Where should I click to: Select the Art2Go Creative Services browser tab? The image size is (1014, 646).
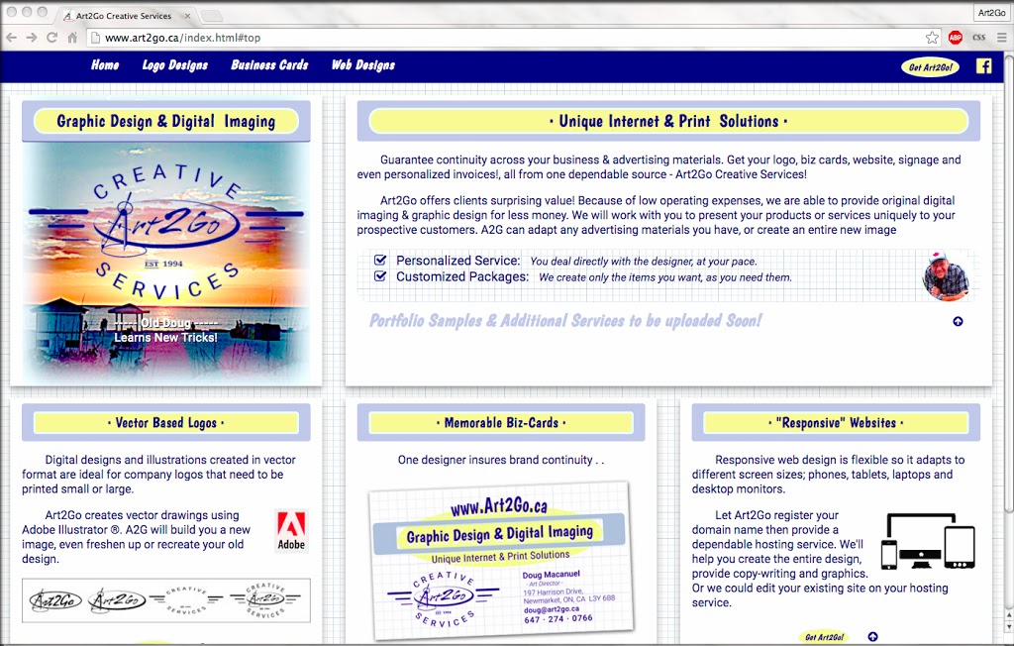(x=124, y=16)
